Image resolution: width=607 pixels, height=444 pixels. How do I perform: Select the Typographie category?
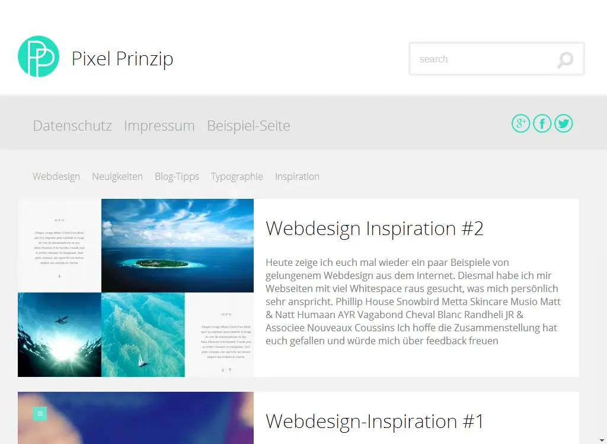237,176
